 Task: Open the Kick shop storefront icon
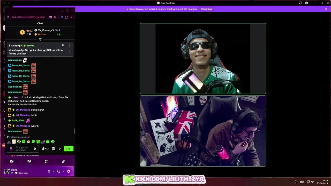[53, 149]
